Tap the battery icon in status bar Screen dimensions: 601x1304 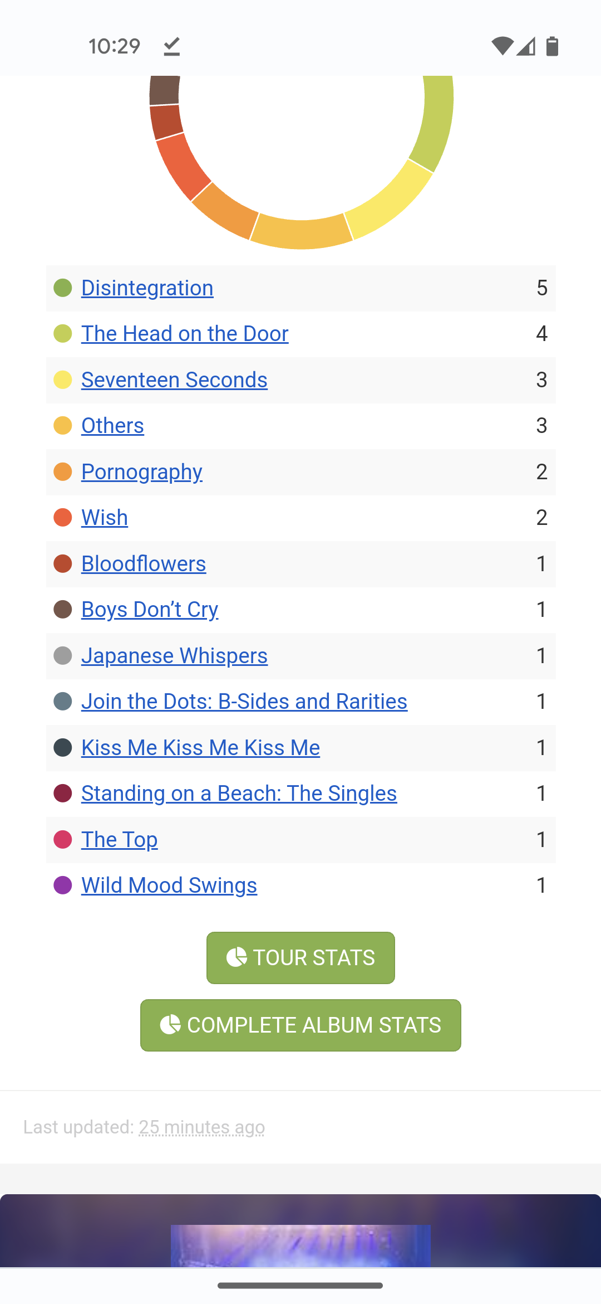[x=552, y=46]
